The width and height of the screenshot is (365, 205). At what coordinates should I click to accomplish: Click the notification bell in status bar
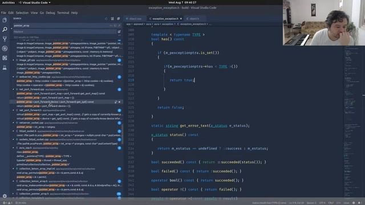point(359,203)
